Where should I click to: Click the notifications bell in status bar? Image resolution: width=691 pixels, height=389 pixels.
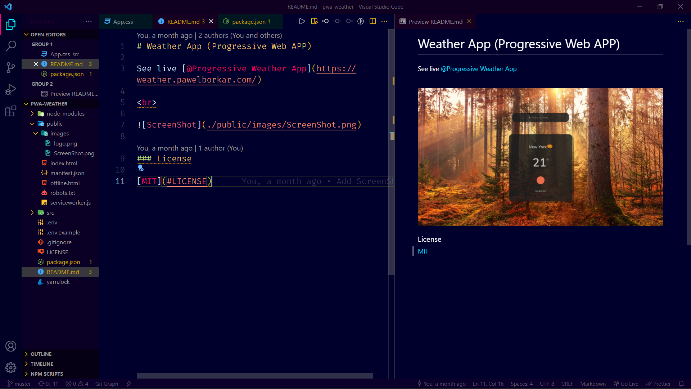click(681, 384)
